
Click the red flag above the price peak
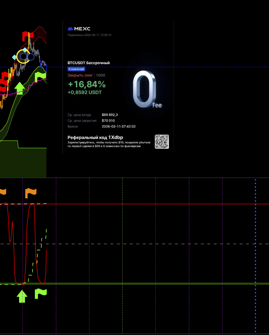26,36
